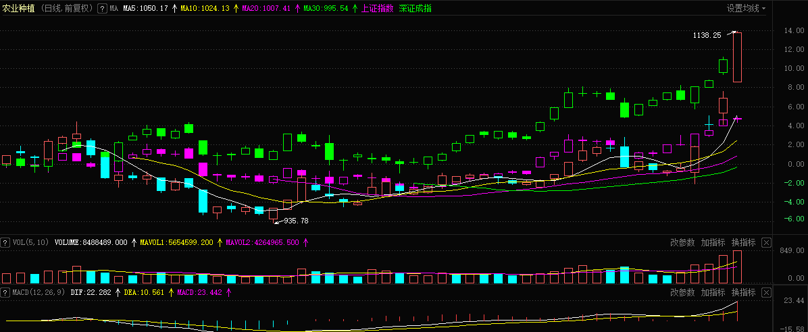Select the MA5 moving average label
Image resolution: width=808 pixels, height=332 pixels.
click(x=145, y=9)
